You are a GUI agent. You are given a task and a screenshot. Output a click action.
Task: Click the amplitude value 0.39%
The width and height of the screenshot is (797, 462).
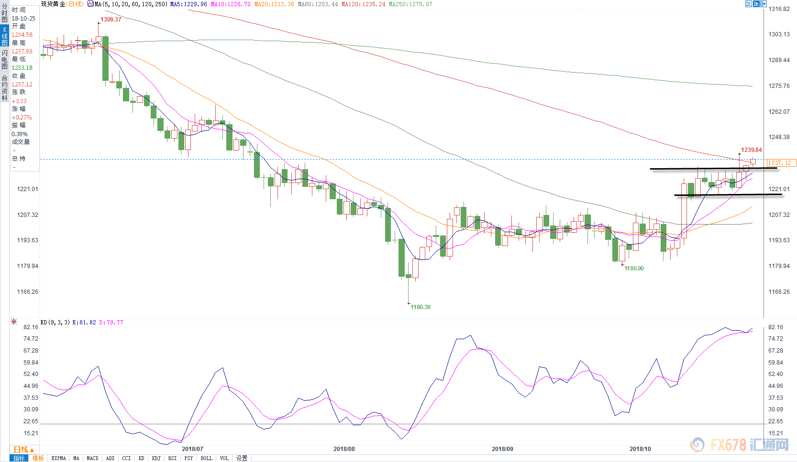pos(20,134)
